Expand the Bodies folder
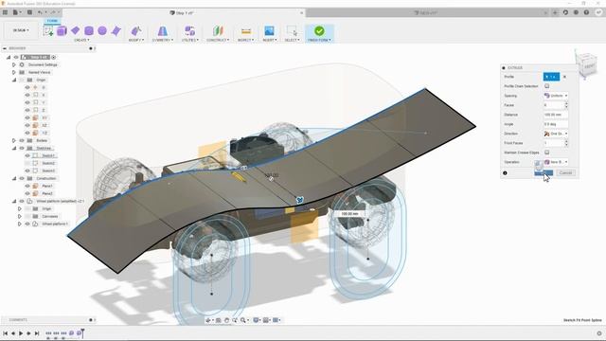Image resolution: width=606 pixels, height=341 pixels. tap(14, 140)
